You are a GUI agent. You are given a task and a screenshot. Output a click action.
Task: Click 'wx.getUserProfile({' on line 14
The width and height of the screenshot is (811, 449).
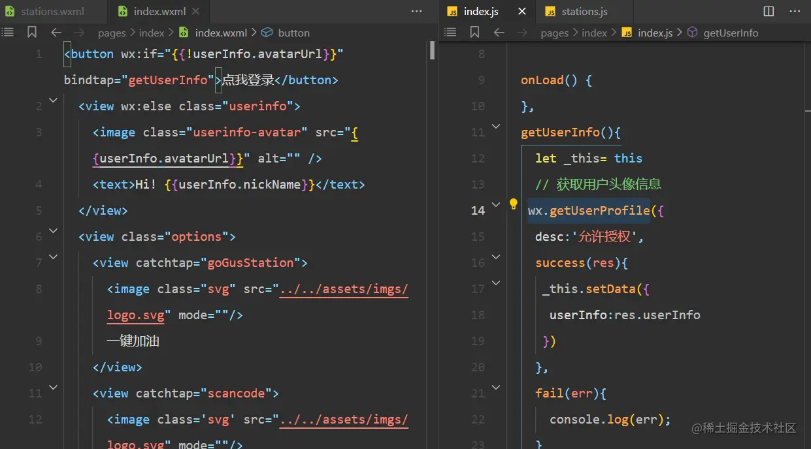(x=596, y=210)
